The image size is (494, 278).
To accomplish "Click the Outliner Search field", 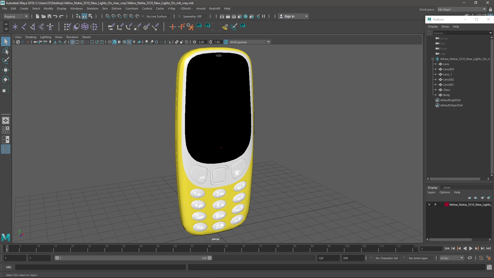I will click(x=461, y=33).
